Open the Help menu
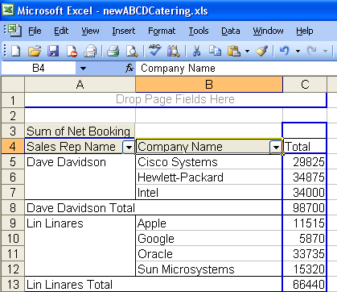Image resolution: width=337 pixels, height=292 pixels. (305, 31)
